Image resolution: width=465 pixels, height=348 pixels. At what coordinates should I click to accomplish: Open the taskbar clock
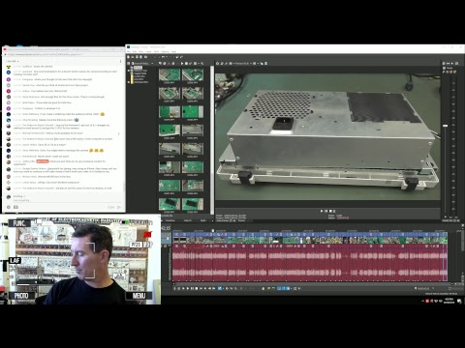click(450, 302)
